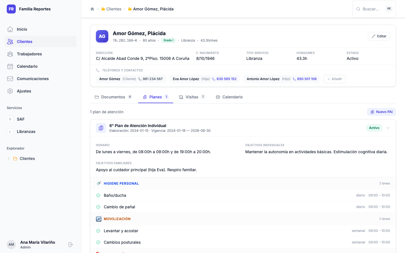Collapse the Higiene Personal task section
The width and height of the screenshot is (405, 253).
[121, 184]
